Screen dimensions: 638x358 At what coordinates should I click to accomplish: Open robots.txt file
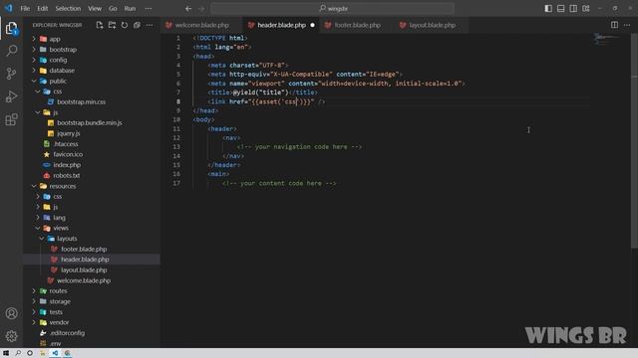(67, 176)
